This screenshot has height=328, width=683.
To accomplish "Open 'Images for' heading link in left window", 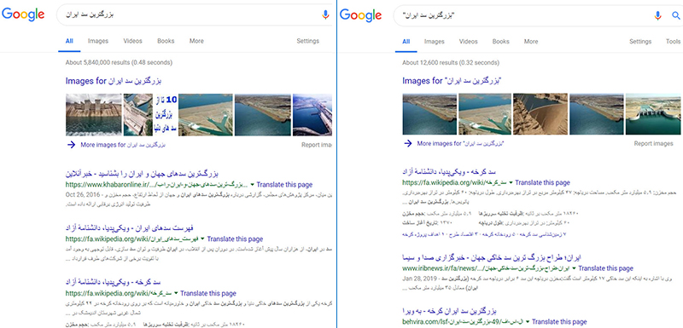I will (x=114, y=81).
